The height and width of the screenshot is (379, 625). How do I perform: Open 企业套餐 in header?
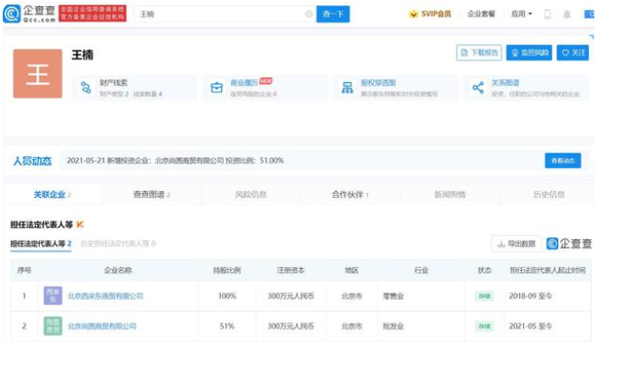click(x=481, y=14)
